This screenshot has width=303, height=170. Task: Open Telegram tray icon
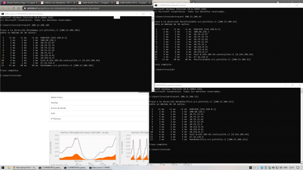tap(262, 168)
